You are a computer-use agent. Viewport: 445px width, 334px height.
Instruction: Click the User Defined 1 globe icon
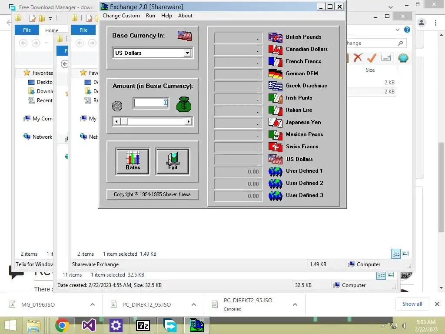click(275, 171)
